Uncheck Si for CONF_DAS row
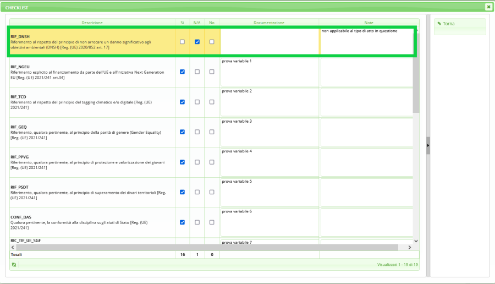 [x=182, y=222]
